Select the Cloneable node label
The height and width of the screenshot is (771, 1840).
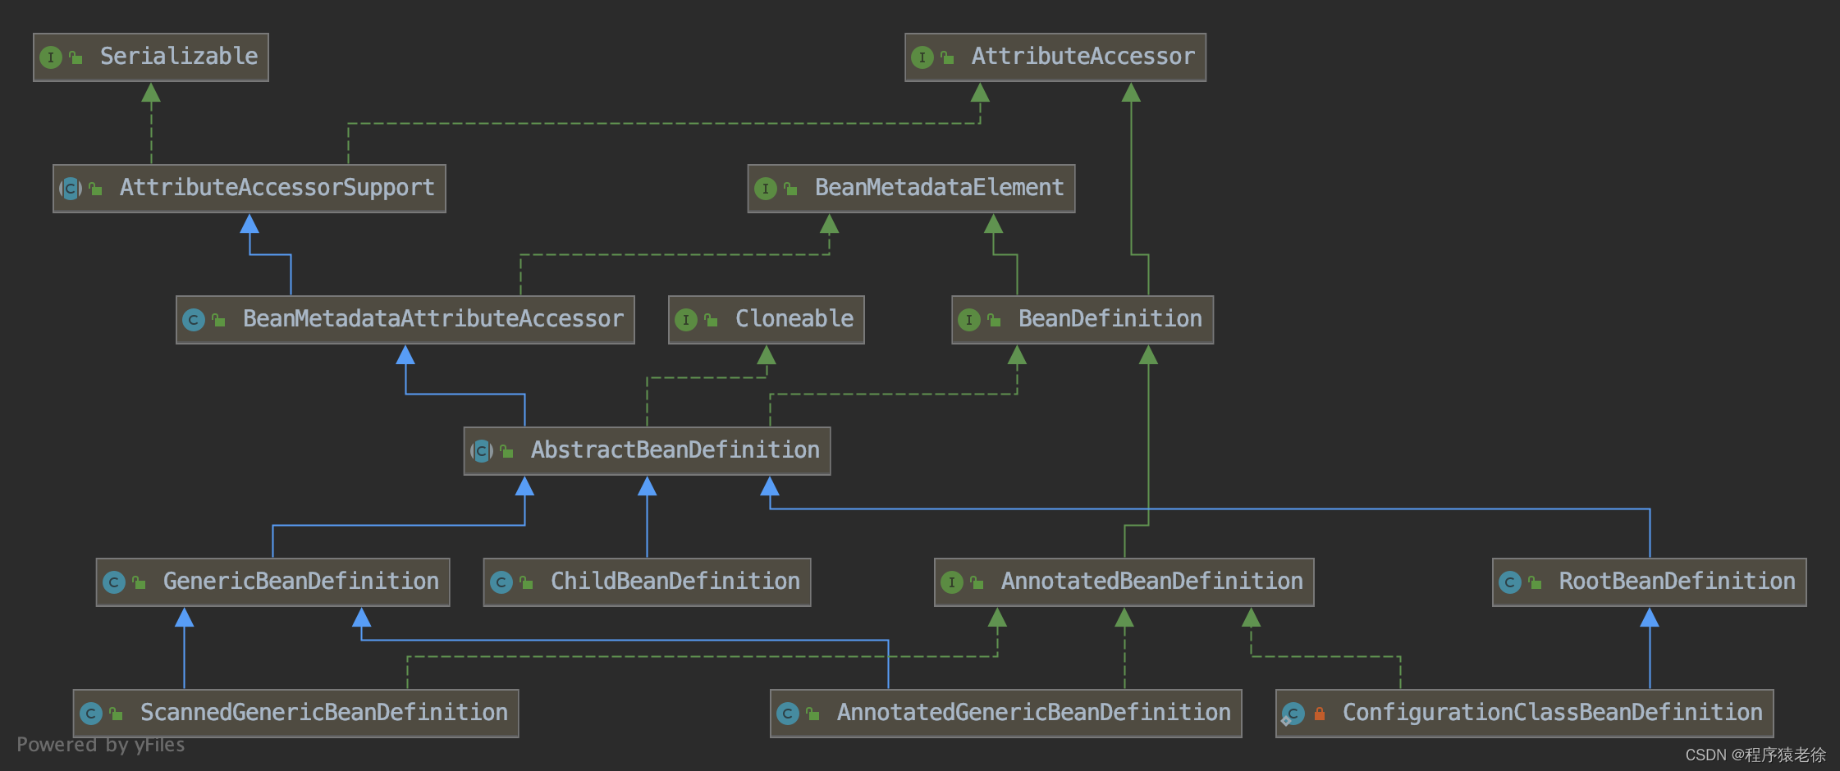(794, 319)
